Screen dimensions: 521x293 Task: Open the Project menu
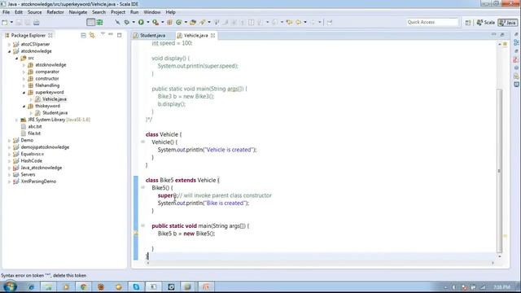coord(117,12)
